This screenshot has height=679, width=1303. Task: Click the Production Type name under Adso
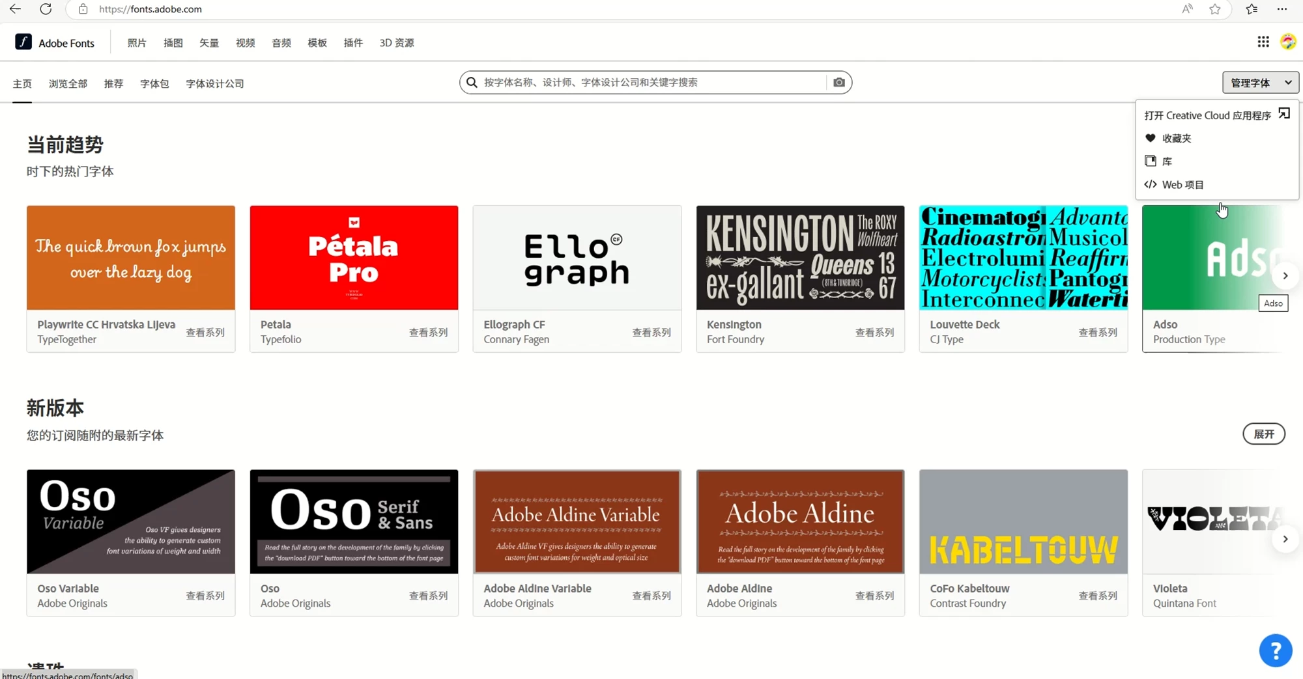[x=1189, y=339]
